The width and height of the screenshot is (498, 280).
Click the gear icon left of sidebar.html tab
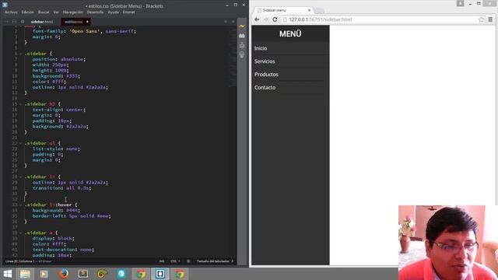(23, 22)
